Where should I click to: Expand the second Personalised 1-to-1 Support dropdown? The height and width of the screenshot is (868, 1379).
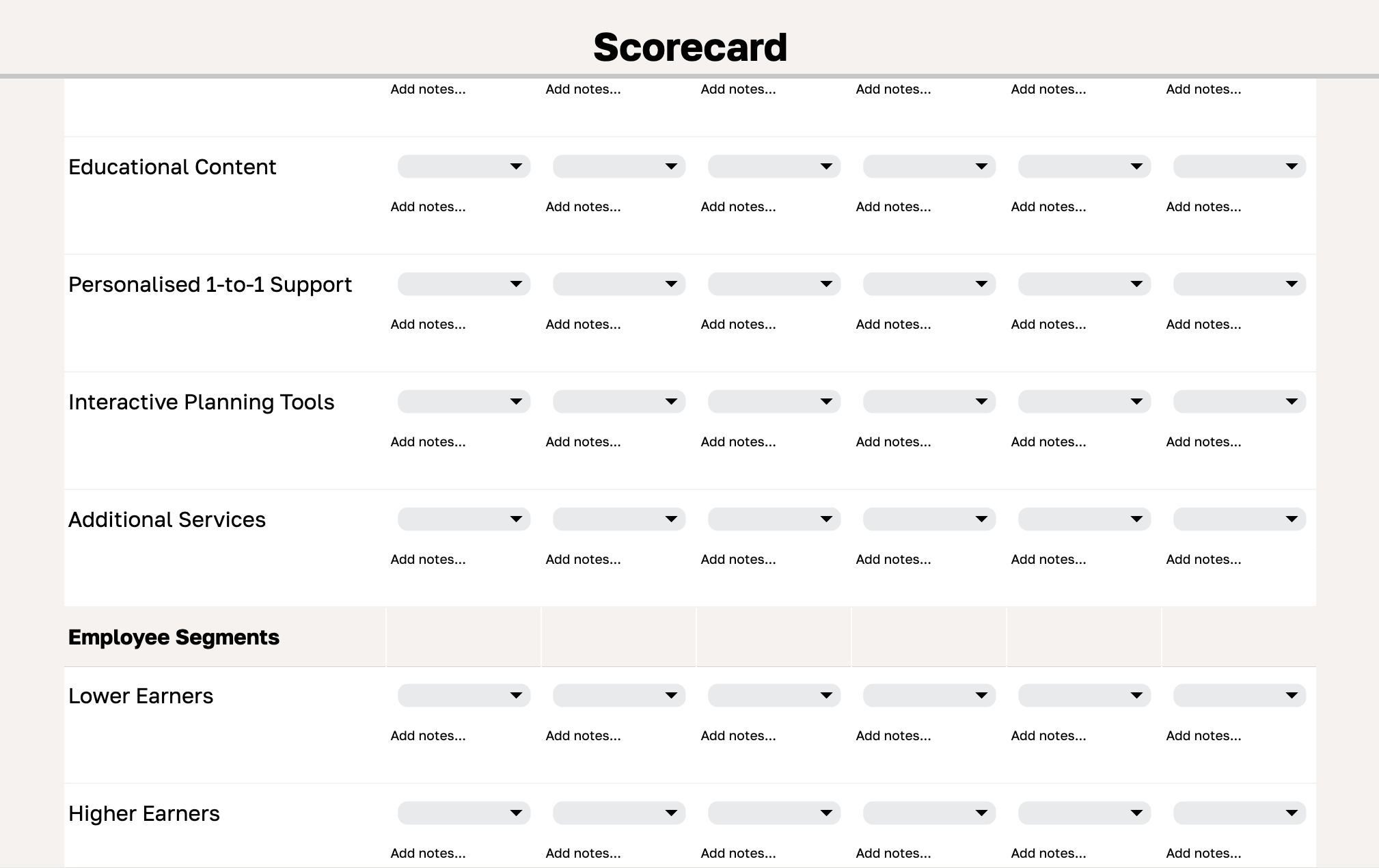pyautogui.click(x=618, y=284)
